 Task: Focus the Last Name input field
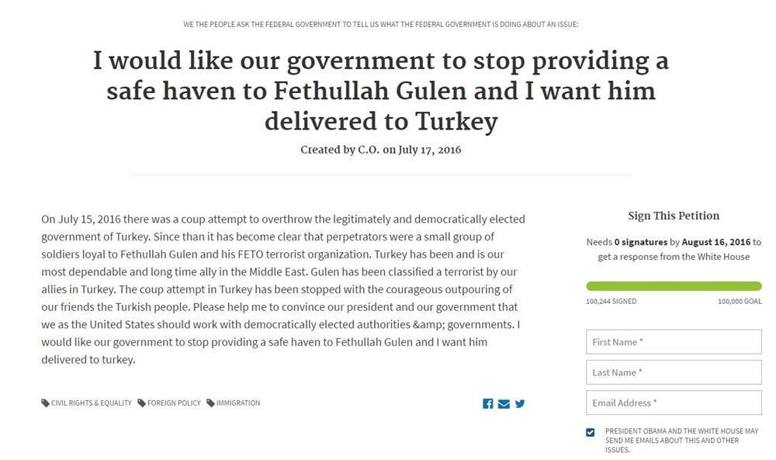point(674,372)
